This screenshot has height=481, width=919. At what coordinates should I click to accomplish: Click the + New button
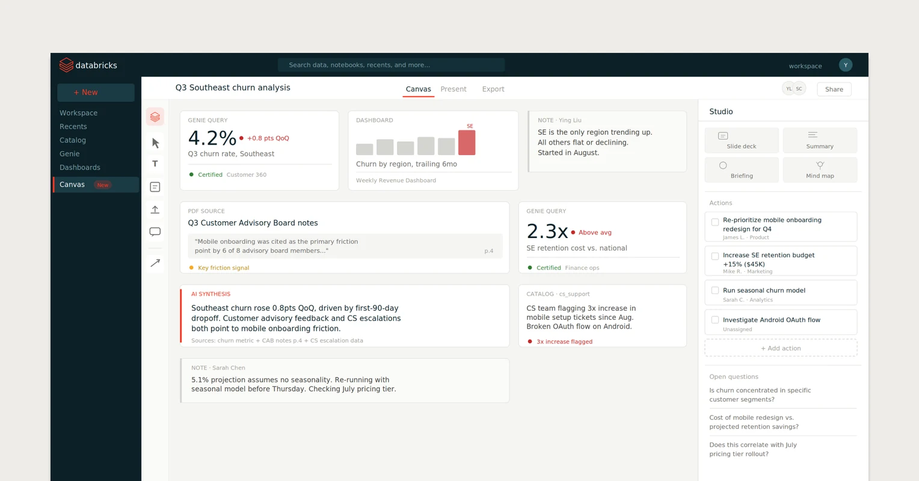(96, 93)
